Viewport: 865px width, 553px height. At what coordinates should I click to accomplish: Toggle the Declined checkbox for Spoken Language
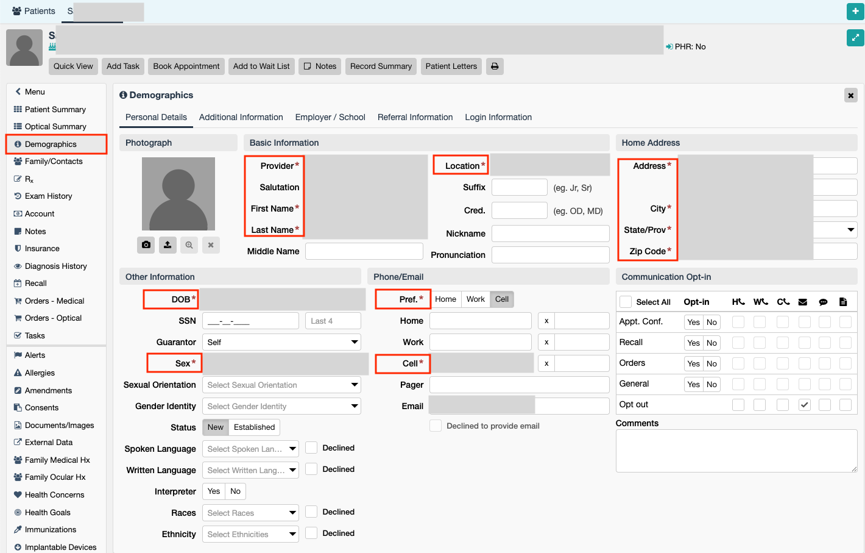(x=311, y=448)
